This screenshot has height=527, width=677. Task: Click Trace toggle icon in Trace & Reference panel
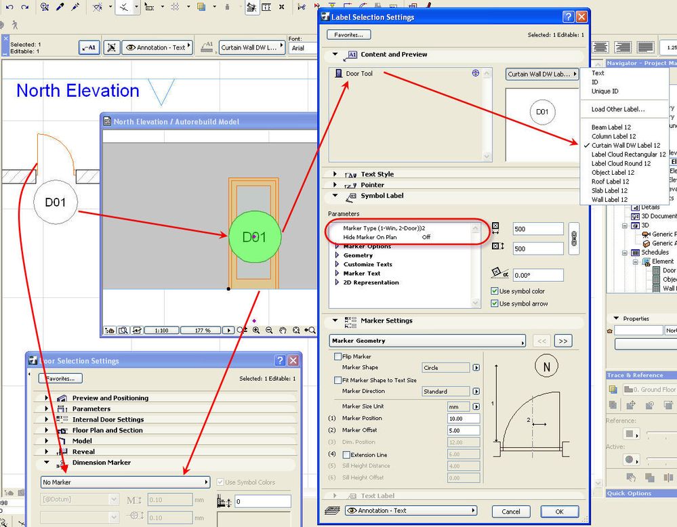click(x=613, y=389)
